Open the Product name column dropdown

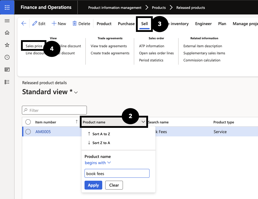coord(143,122)
